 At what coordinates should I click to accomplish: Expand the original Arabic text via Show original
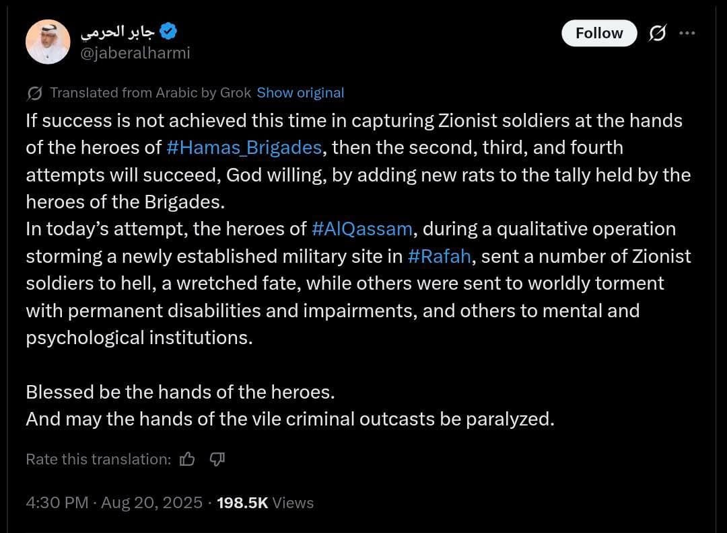click(300, 93)
